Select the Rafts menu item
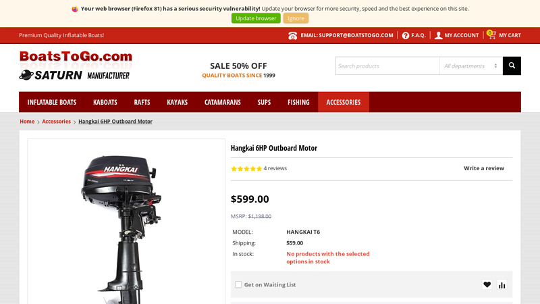This screenshot has height=304, width=540. [142, 103]
